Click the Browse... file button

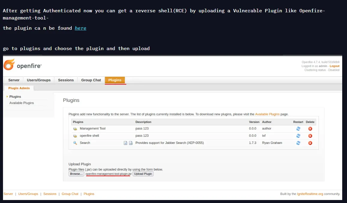click(76, 174)
